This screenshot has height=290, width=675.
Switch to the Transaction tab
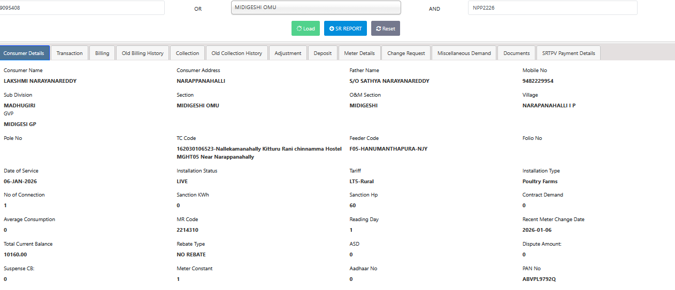click(x=70, y=53)
